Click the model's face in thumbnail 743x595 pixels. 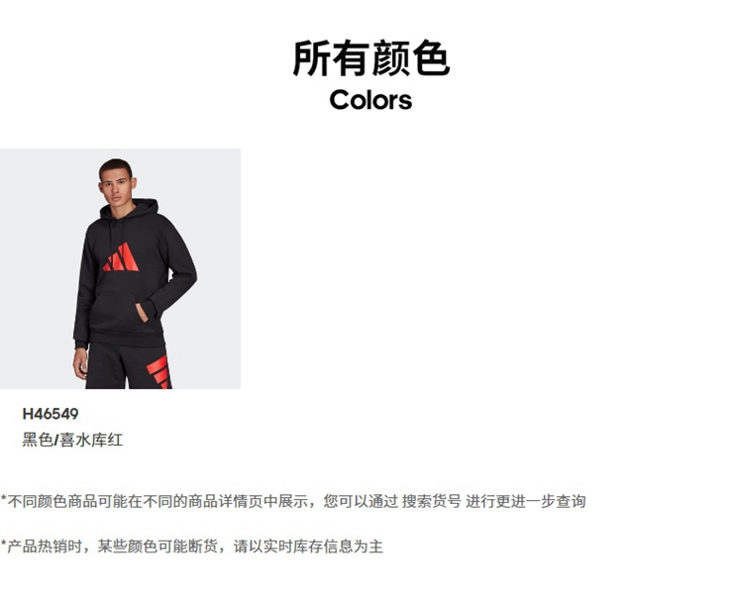pyautogui.click(x=116, y=183)
